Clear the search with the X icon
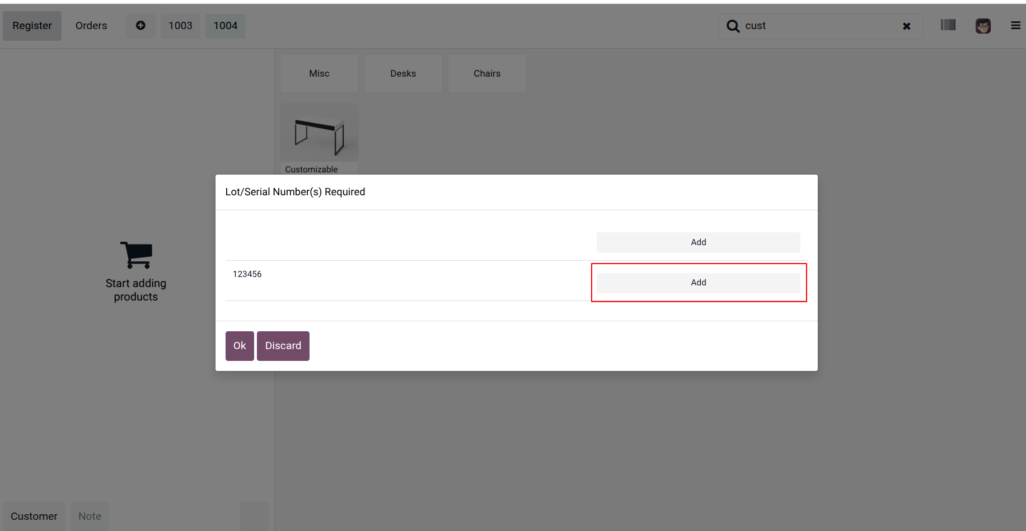Viewport: 1026px width, 531px height. [x=907, y=26]
